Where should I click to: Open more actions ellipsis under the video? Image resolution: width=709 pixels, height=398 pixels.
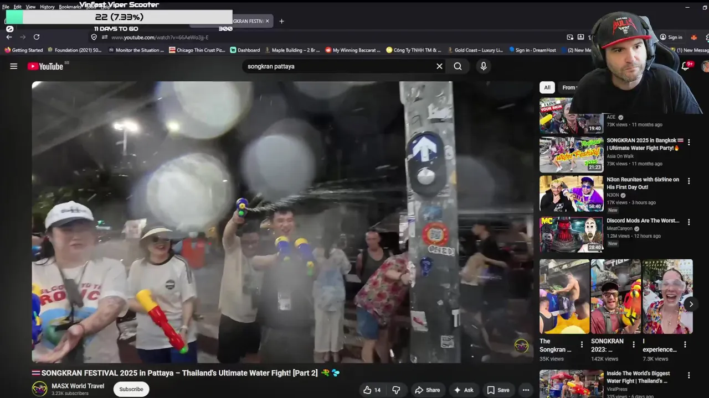(526, 390)
